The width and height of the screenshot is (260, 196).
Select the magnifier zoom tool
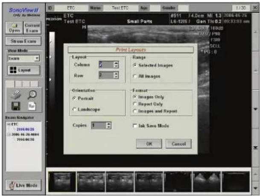click(32, 94)
